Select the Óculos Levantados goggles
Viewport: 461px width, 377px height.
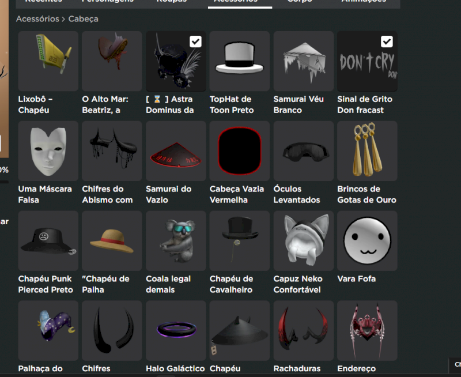[303, 151]
